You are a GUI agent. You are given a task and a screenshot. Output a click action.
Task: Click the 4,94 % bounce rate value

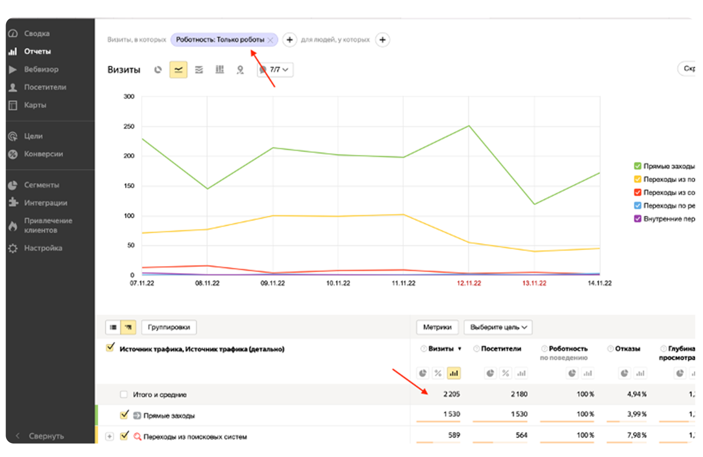[x=637, y=394]
